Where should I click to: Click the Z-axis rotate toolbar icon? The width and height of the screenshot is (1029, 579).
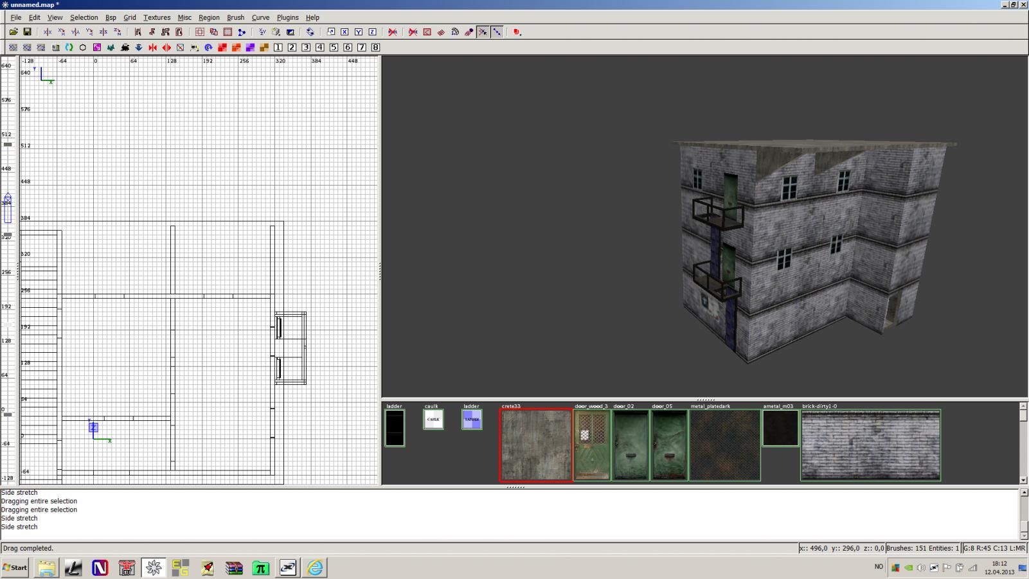[118, 31]
